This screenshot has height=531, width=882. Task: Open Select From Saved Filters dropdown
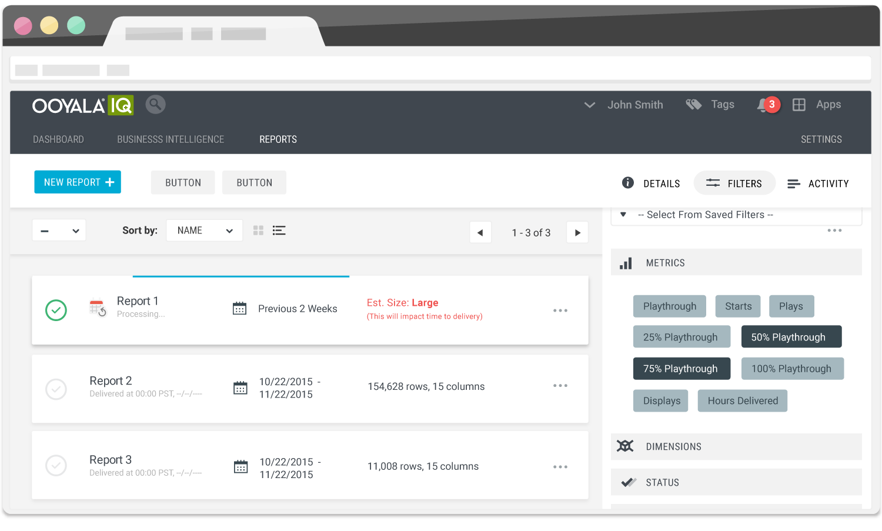pyautogui.click(x=736, y=215)
